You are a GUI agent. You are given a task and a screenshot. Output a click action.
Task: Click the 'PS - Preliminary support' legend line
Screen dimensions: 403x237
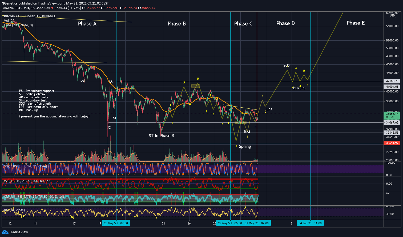click(x=37, y=91)
